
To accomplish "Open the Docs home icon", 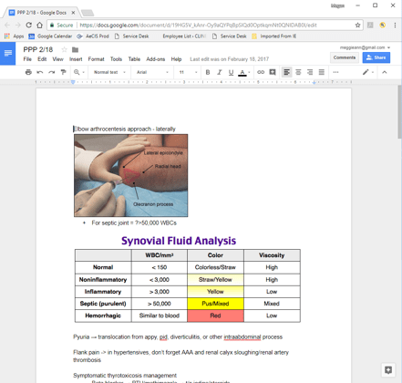I will [8, 54].
